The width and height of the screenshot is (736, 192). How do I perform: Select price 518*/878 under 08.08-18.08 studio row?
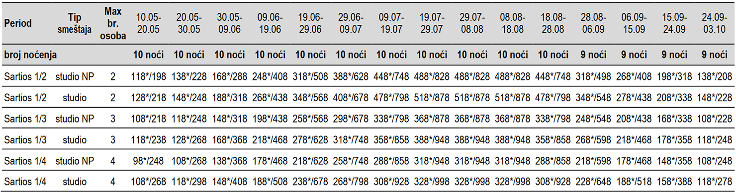(512, 98)
